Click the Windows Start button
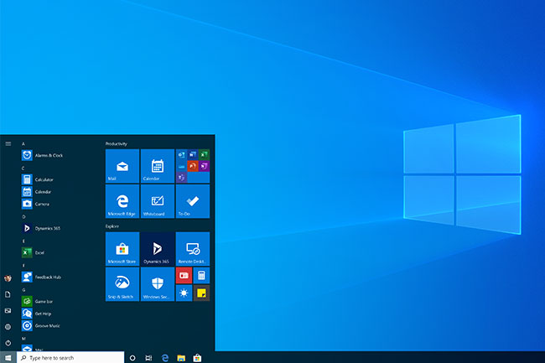The height and width of the screenshot is (363, 545). pyautogui.click(x=8, y=357)
